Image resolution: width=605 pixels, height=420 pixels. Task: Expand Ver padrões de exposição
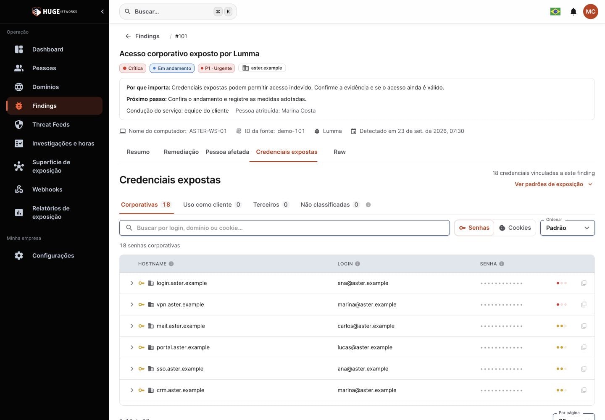click(x=554, y=184)
